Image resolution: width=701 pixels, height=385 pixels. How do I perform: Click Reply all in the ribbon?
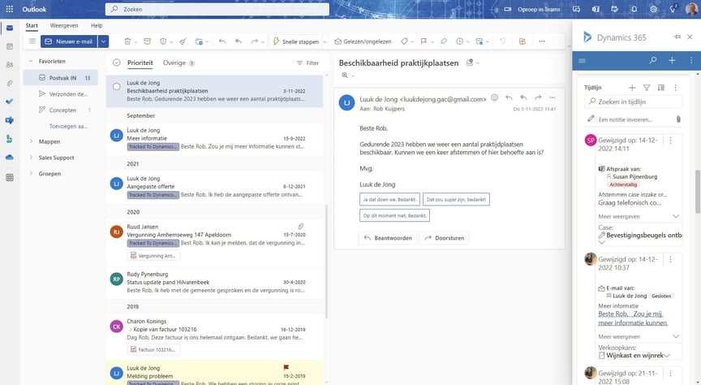click(x=239, y=41)
